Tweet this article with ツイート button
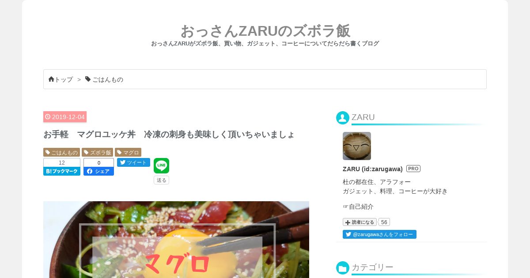 pos(133,162)
